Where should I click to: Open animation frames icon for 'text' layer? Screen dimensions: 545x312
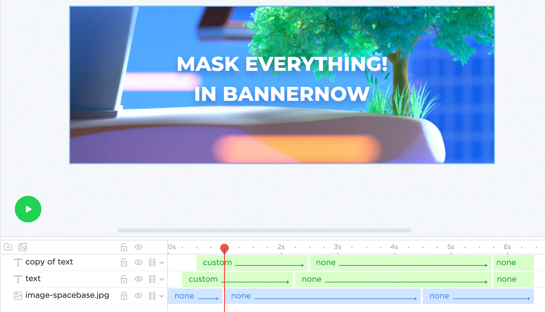[152, 279]
